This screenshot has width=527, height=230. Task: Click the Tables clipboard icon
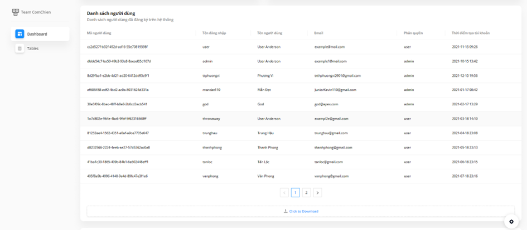(x=20, y=48)
